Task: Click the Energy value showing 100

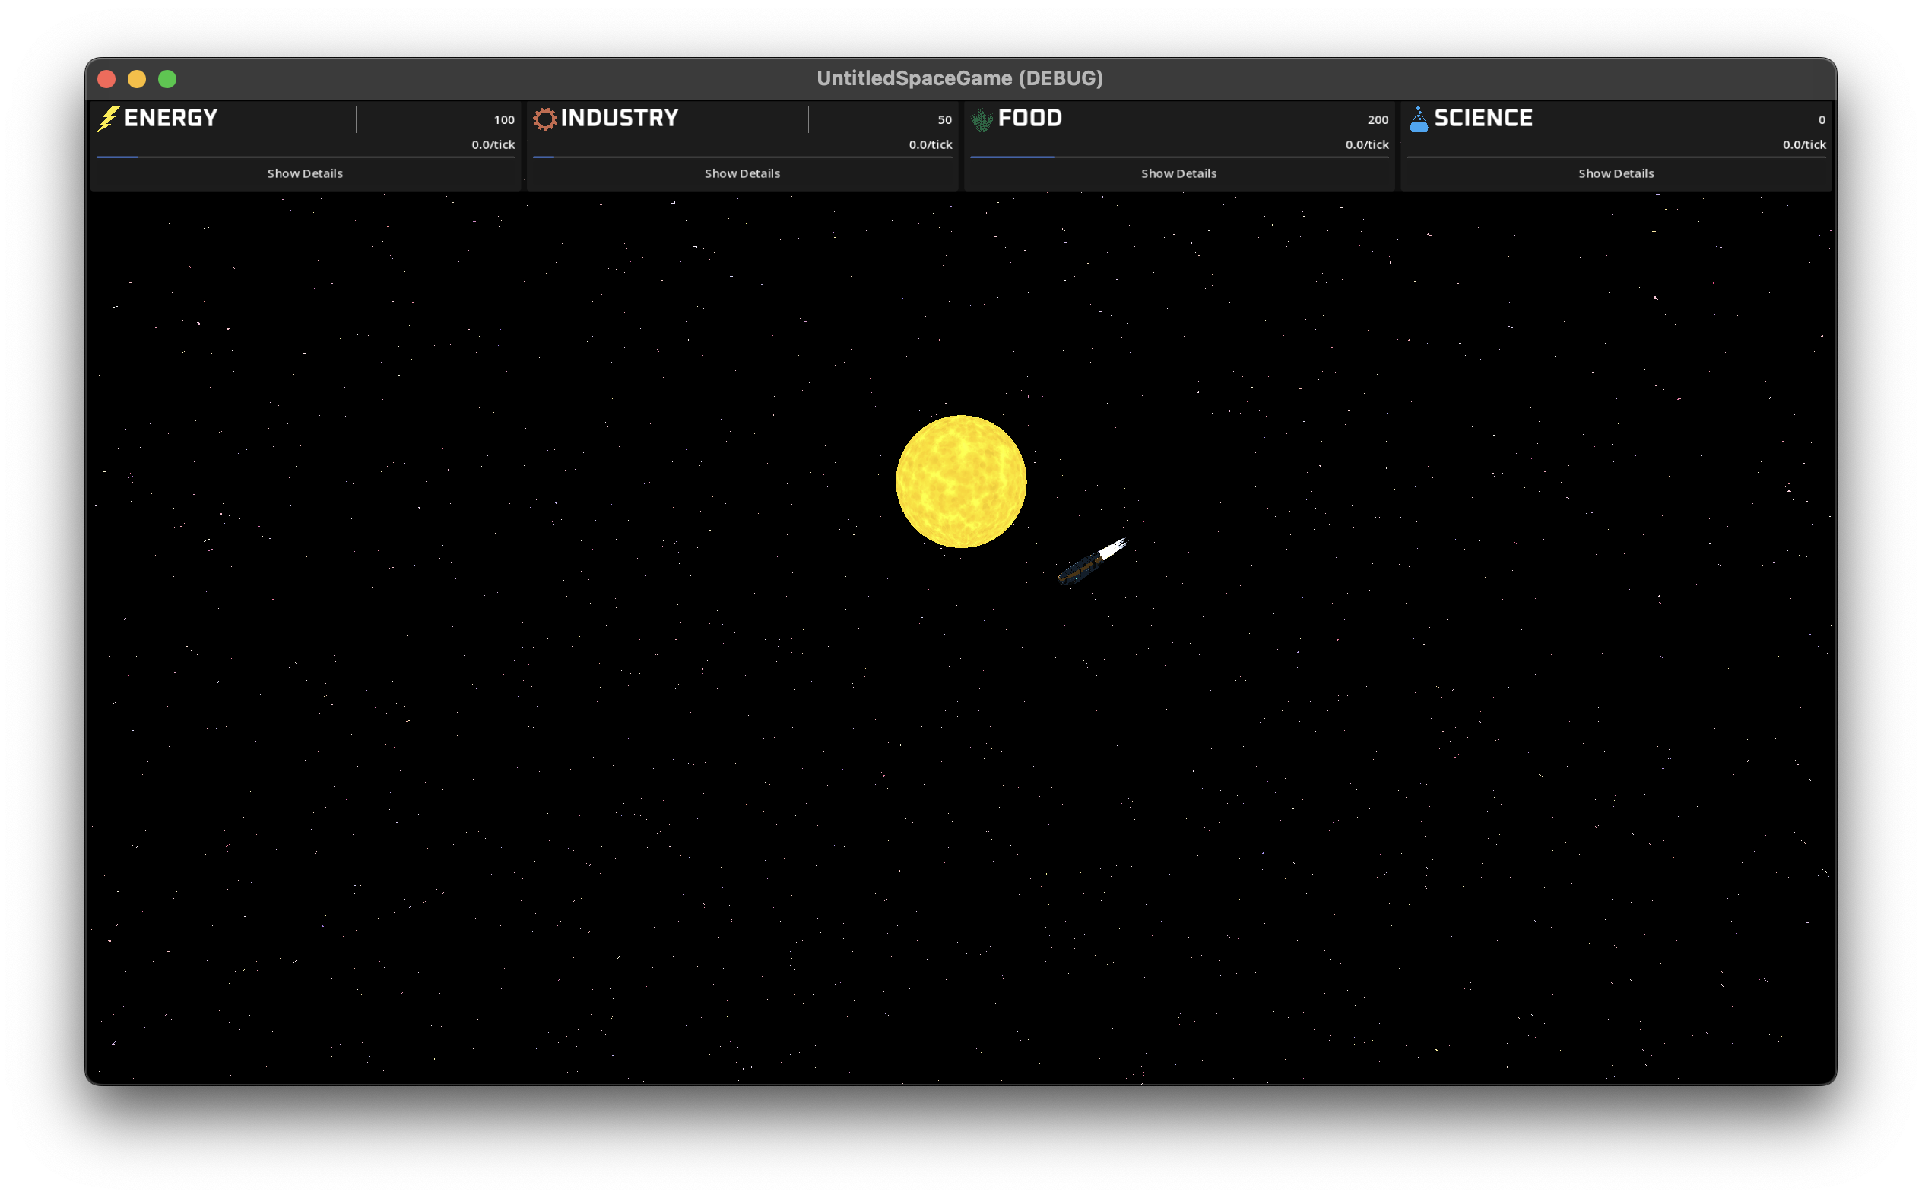Action: [504, 119]
